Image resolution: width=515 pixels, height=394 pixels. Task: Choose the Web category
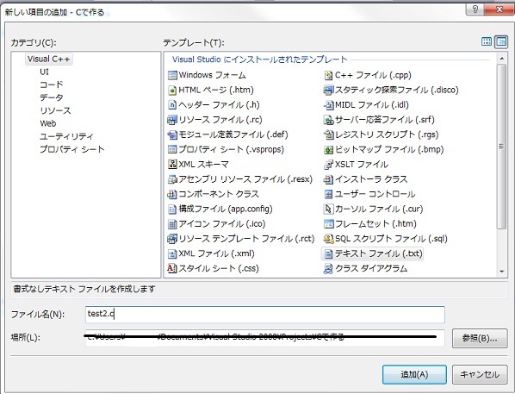pos(48,123)
